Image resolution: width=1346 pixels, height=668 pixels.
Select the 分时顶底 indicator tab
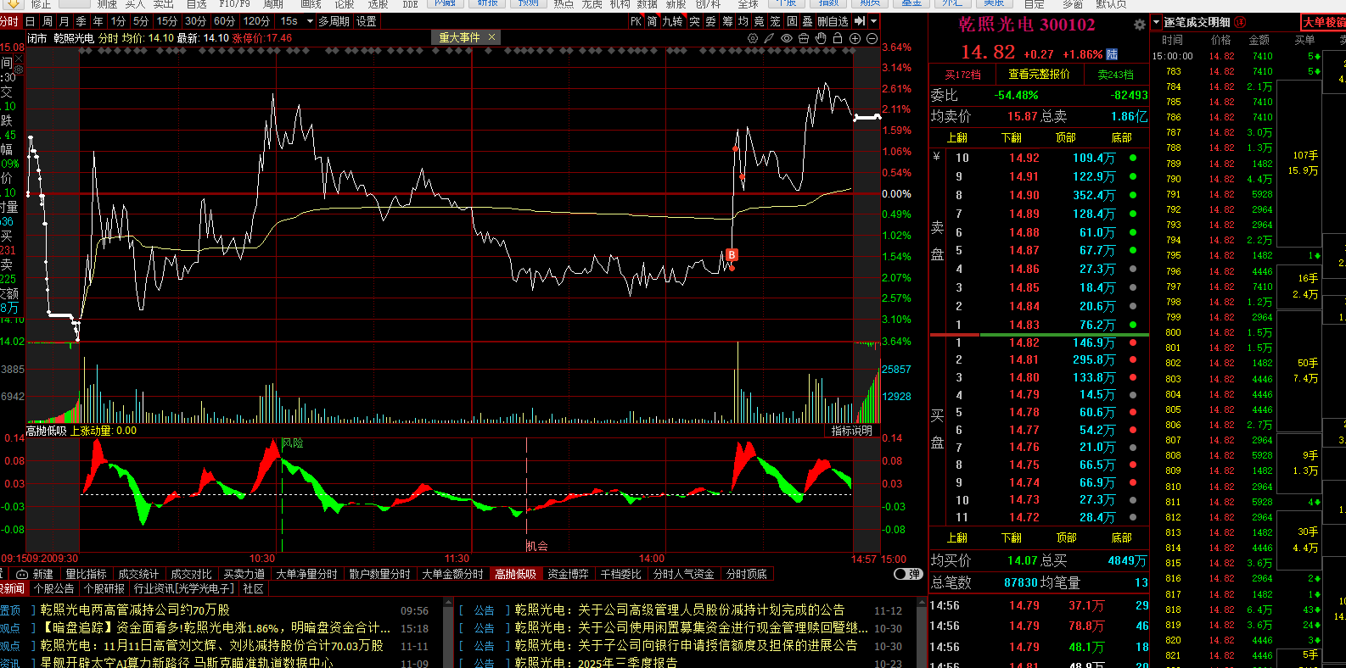tap(746, 574)
